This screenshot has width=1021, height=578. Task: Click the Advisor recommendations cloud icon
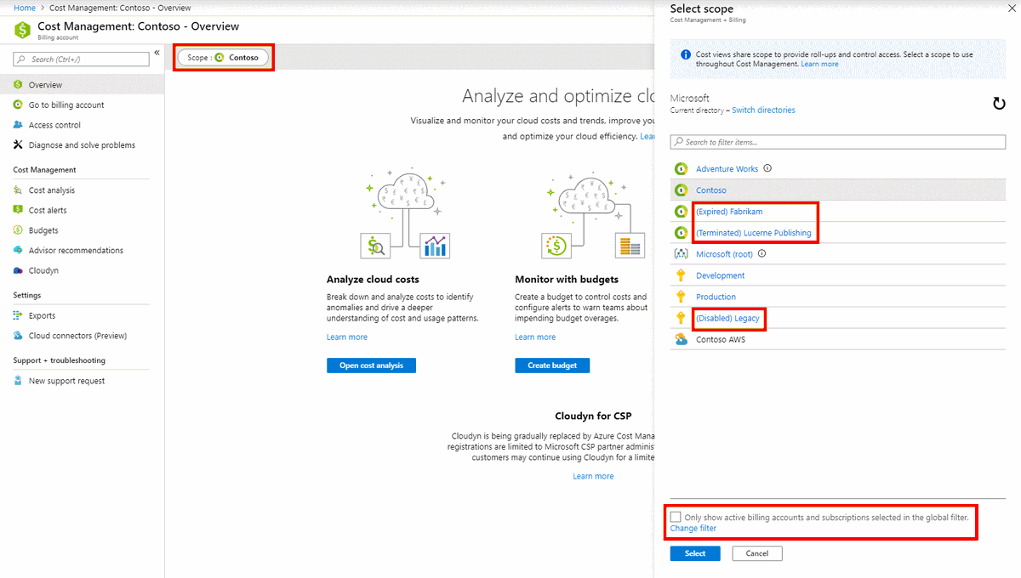[x=19, y=250]
